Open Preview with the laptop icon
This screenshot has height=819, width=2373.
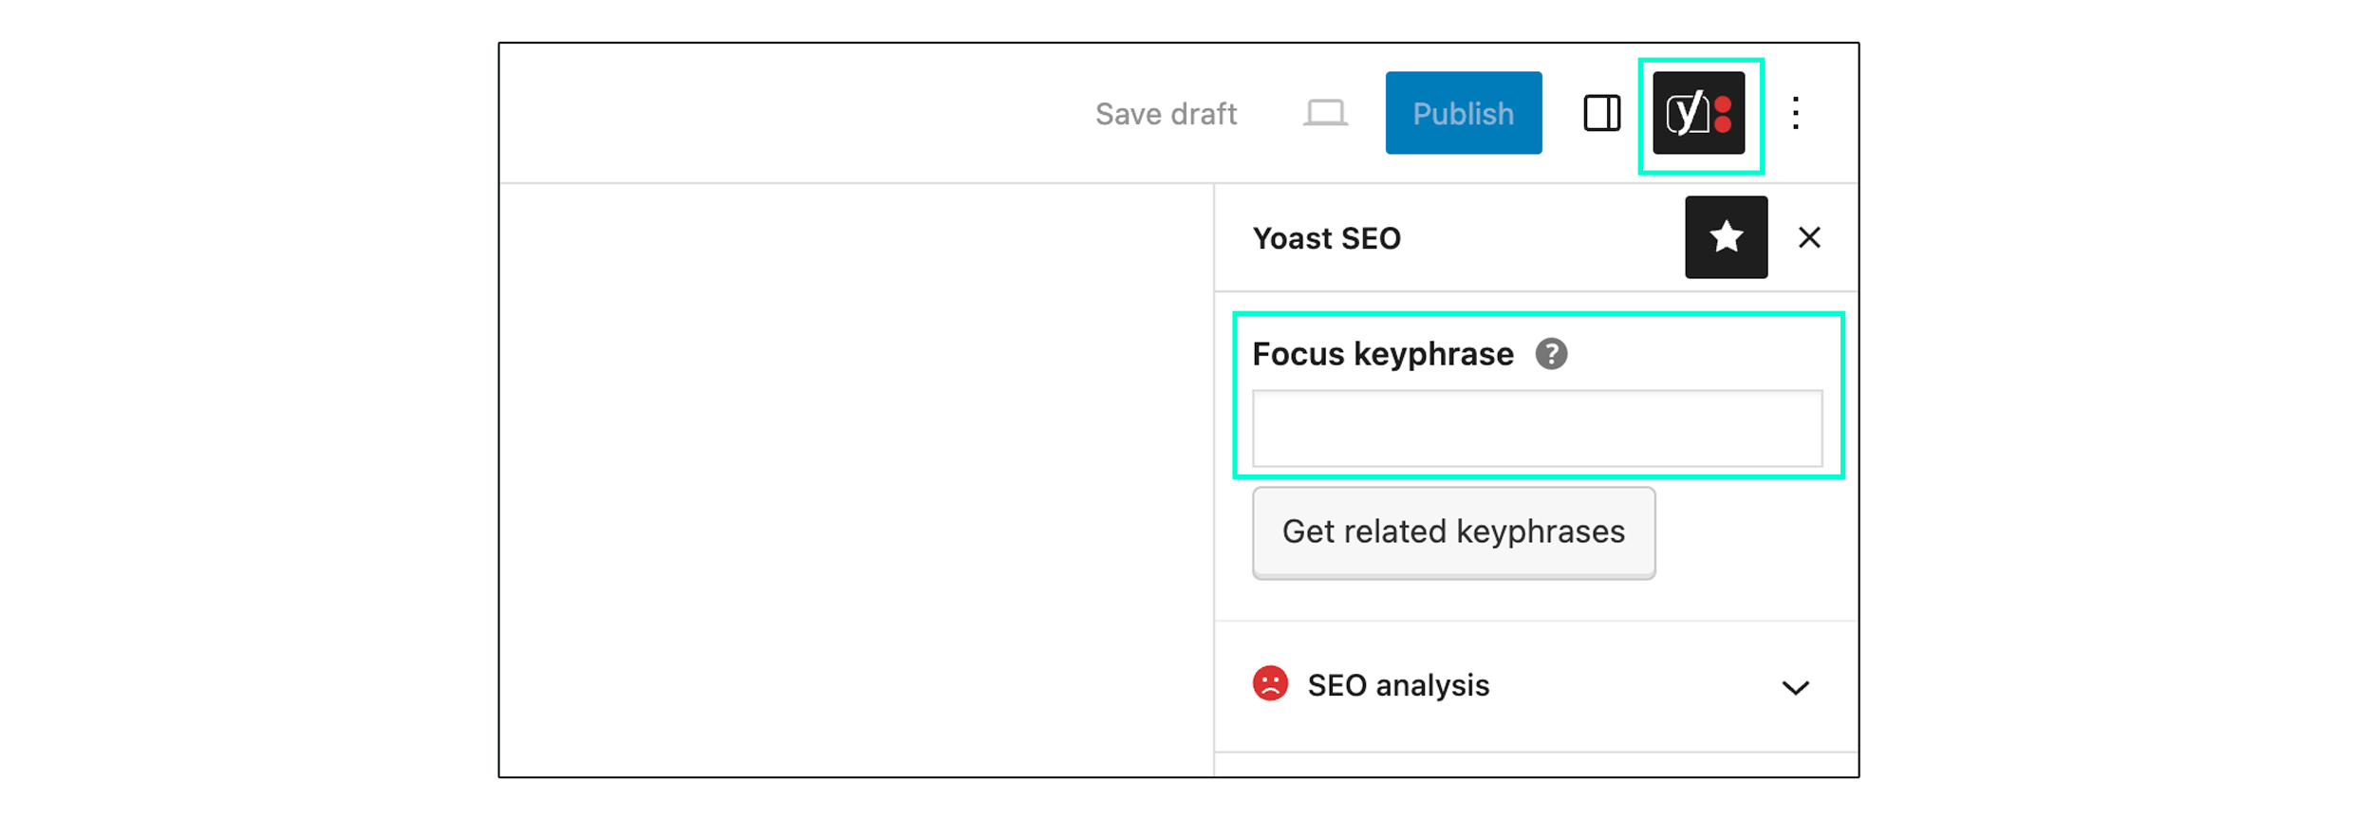(1325, 113)
